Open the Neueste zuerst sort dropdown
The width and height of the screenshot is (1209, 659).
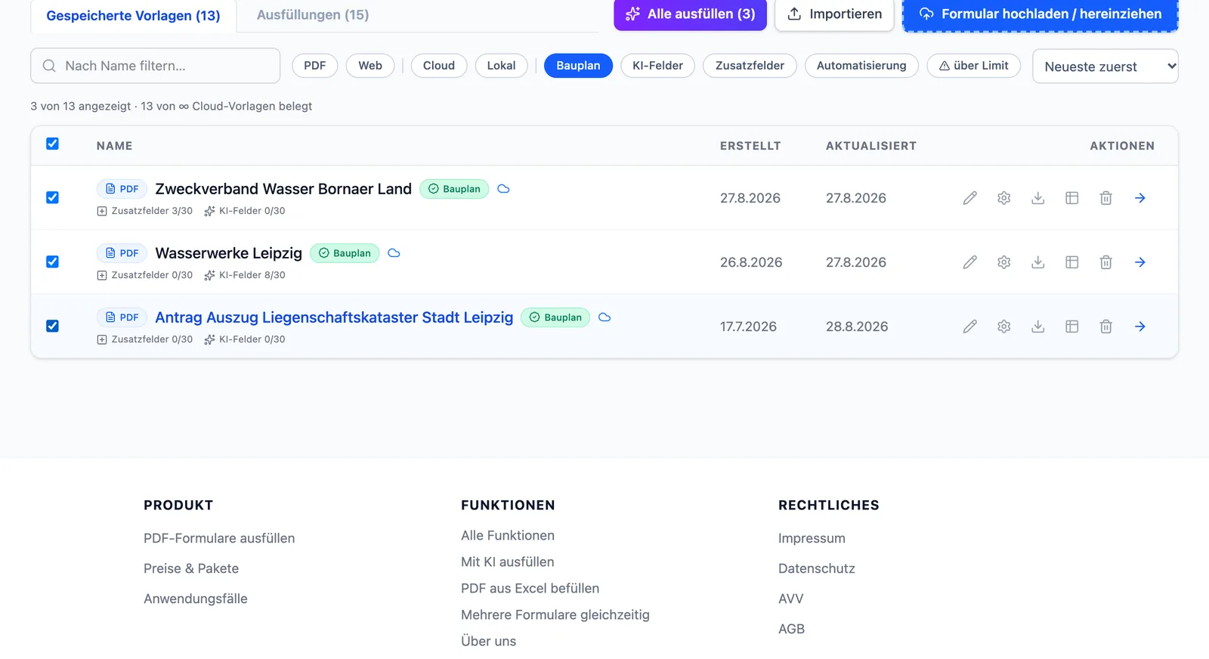tap(1105, 67)
